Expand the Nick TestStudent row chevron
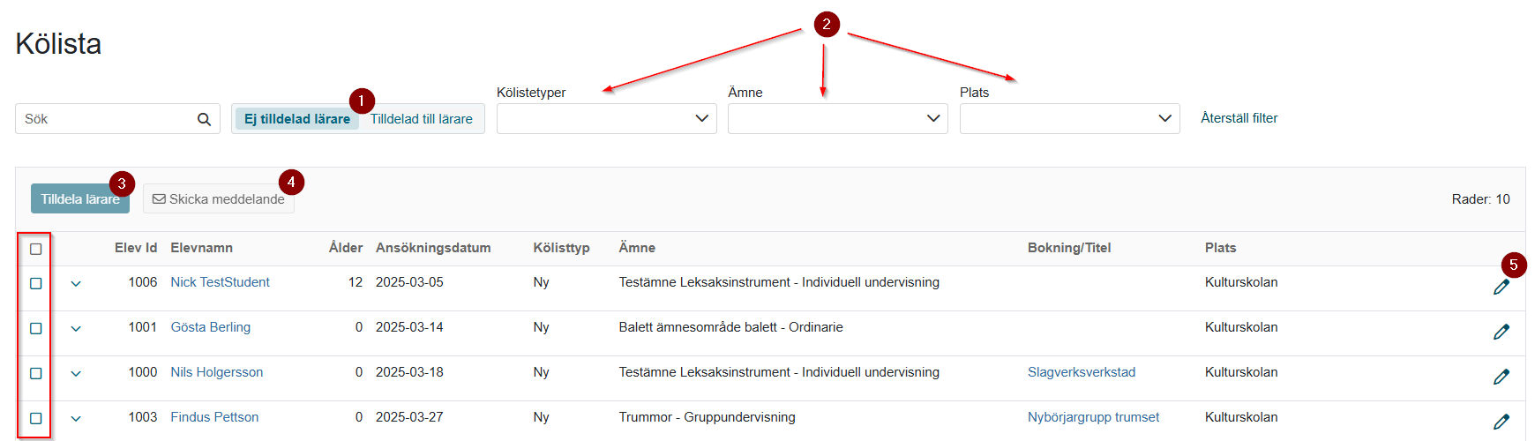The width and height of the screenshot is (1535, 441). pyautogui.click(x=76, y=284)
